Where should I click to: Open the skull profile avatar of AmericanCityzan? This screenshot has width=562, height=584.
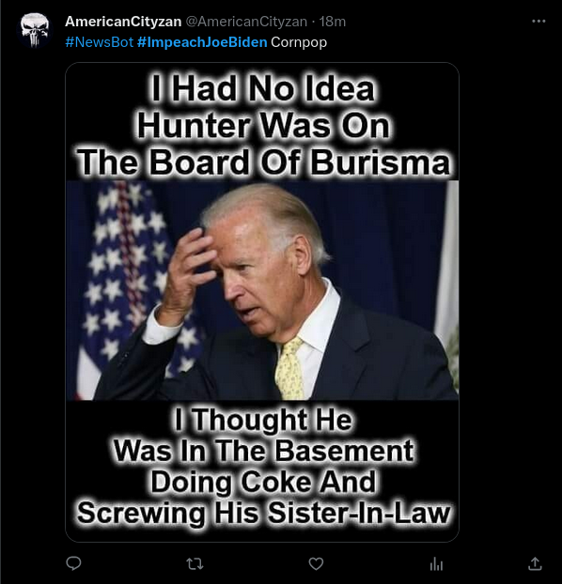tap(35, 31)
